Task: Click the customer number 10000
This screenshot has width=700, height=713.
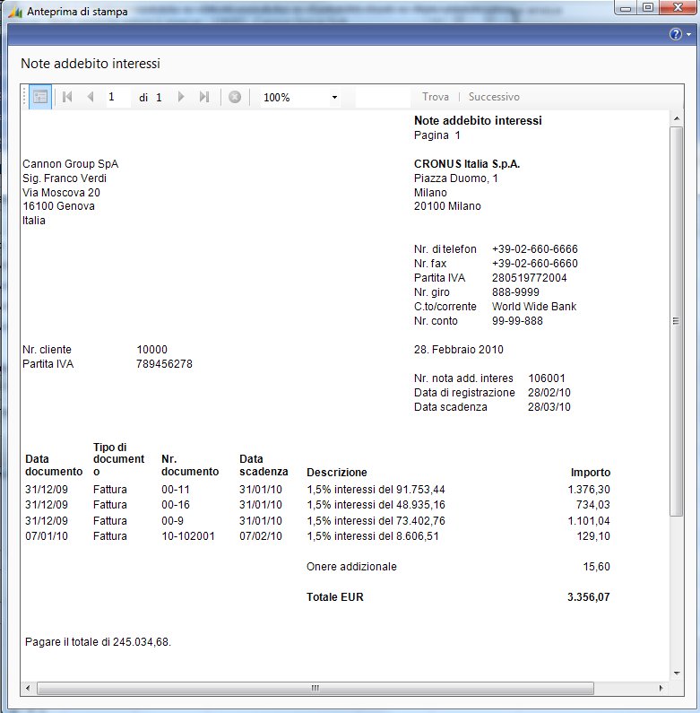Action: pos(151,350)
